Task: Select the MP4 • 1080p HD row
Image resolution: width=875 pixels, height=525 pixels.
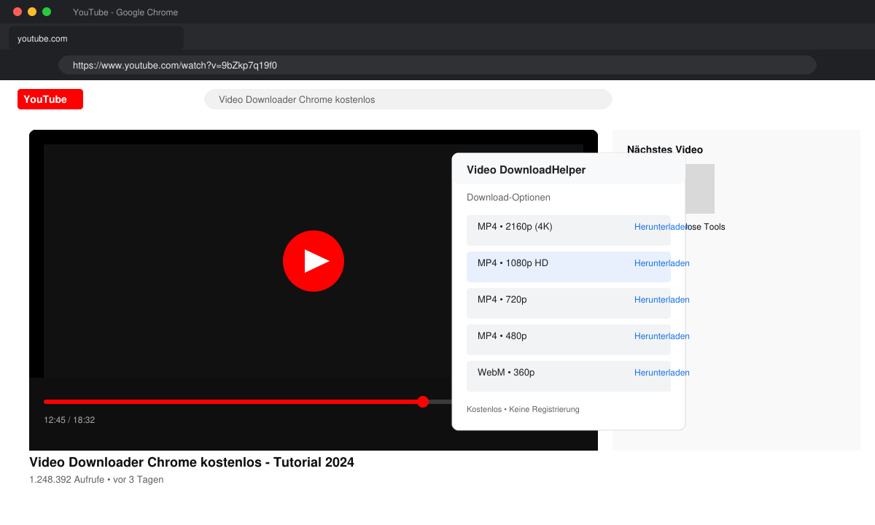Action: 569,267
